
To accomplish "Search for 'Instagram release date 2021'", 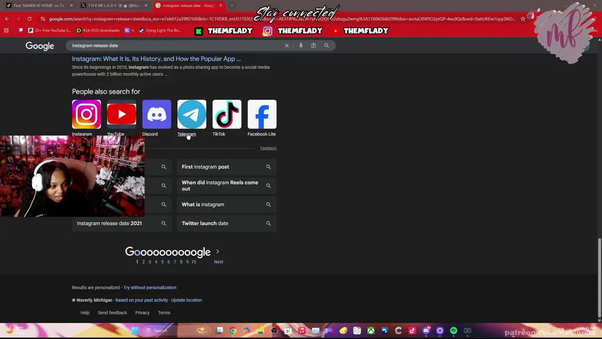I will click(121, 223).
